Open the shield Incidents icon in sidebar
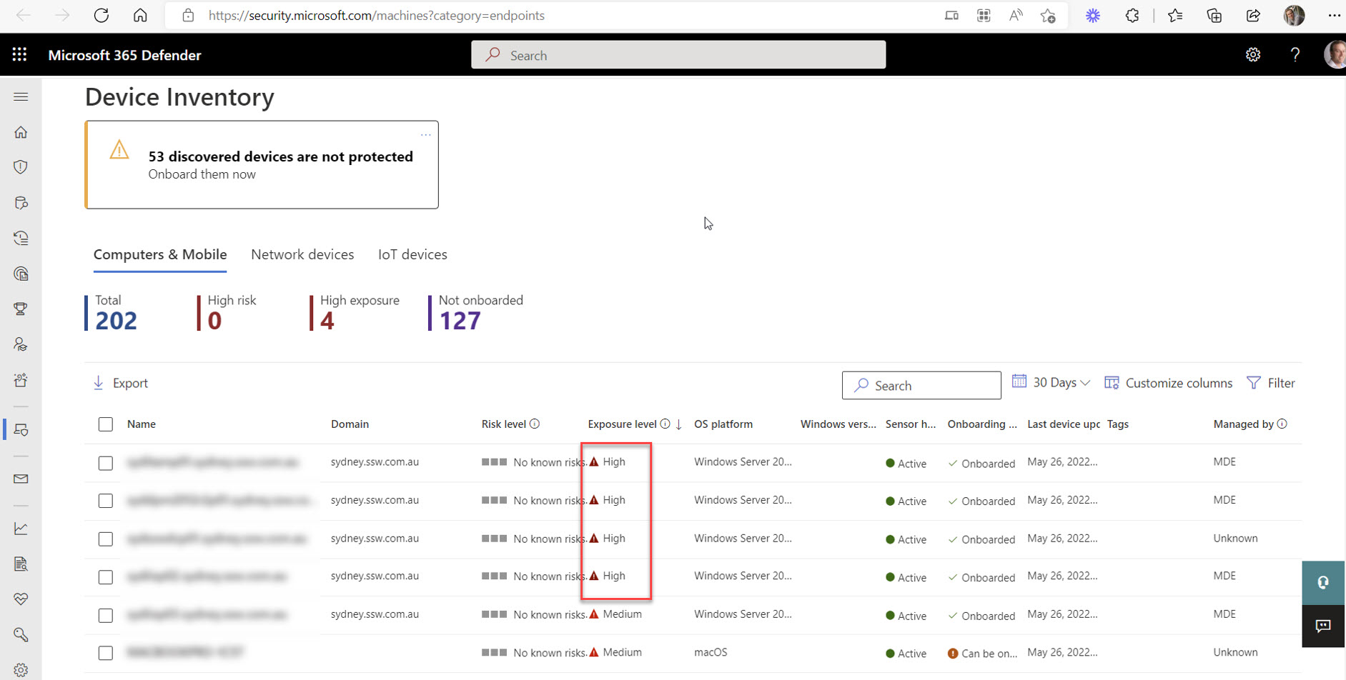The width and height of the screenshot is (1346, 680). 21,167
